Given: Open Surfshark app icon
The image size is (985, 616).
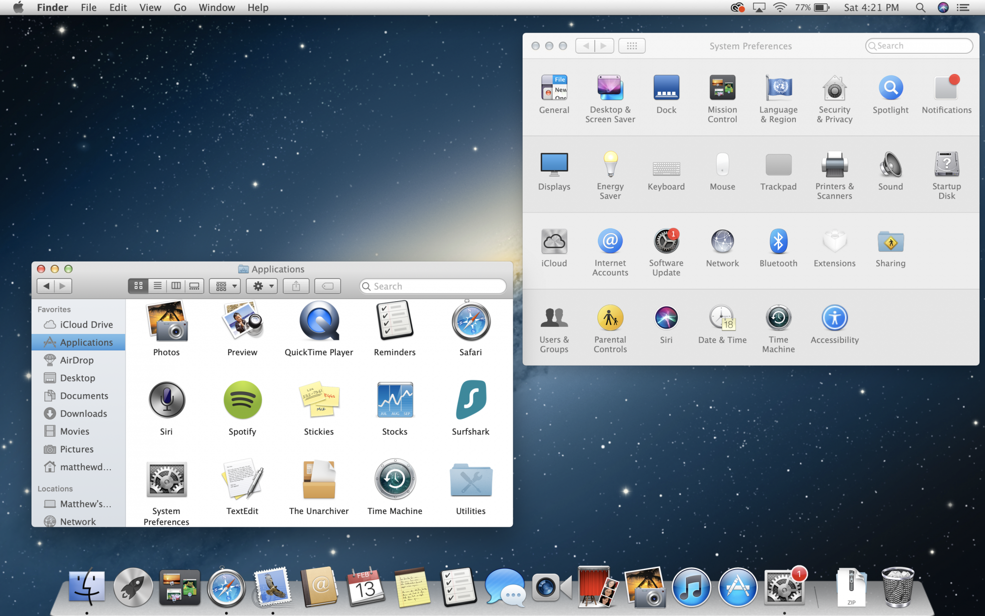Looking at the screenshot, I should (470, 400).
